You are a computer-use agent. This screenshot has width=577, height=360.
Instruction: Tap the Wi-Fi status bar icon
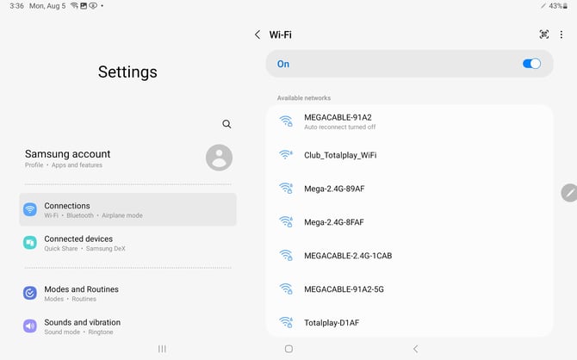(x=74, y=5)
